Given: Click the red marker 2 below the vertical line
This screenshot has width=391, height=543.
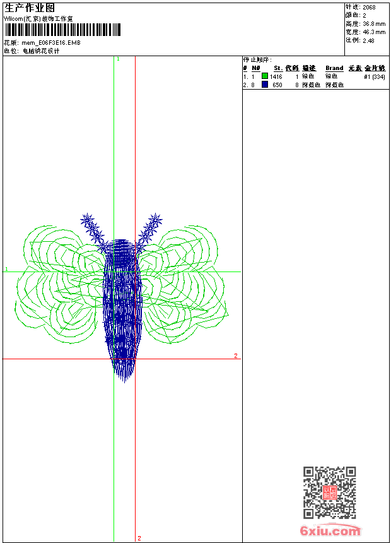Looking at the screenshot, I should point(139,538).
